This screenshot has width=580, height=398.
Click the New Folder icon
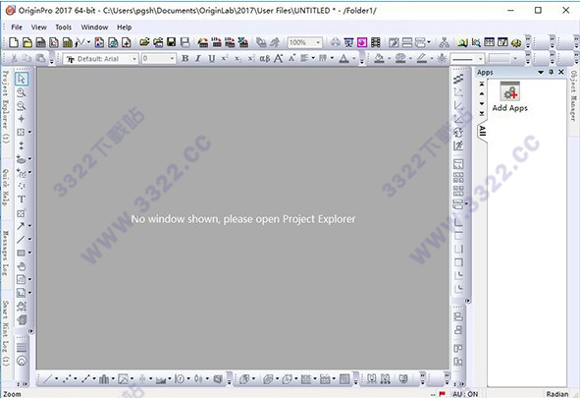click(27, 42)
